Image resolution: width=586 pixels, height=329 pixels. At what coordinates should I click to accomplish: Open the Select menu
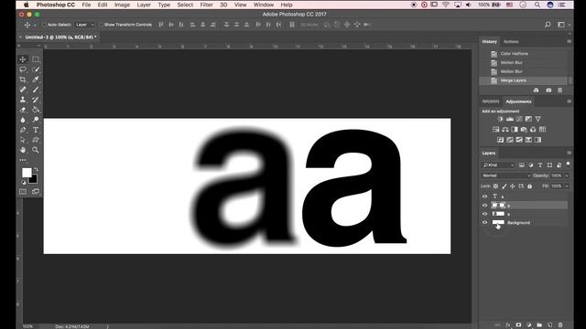pos(185,5)
